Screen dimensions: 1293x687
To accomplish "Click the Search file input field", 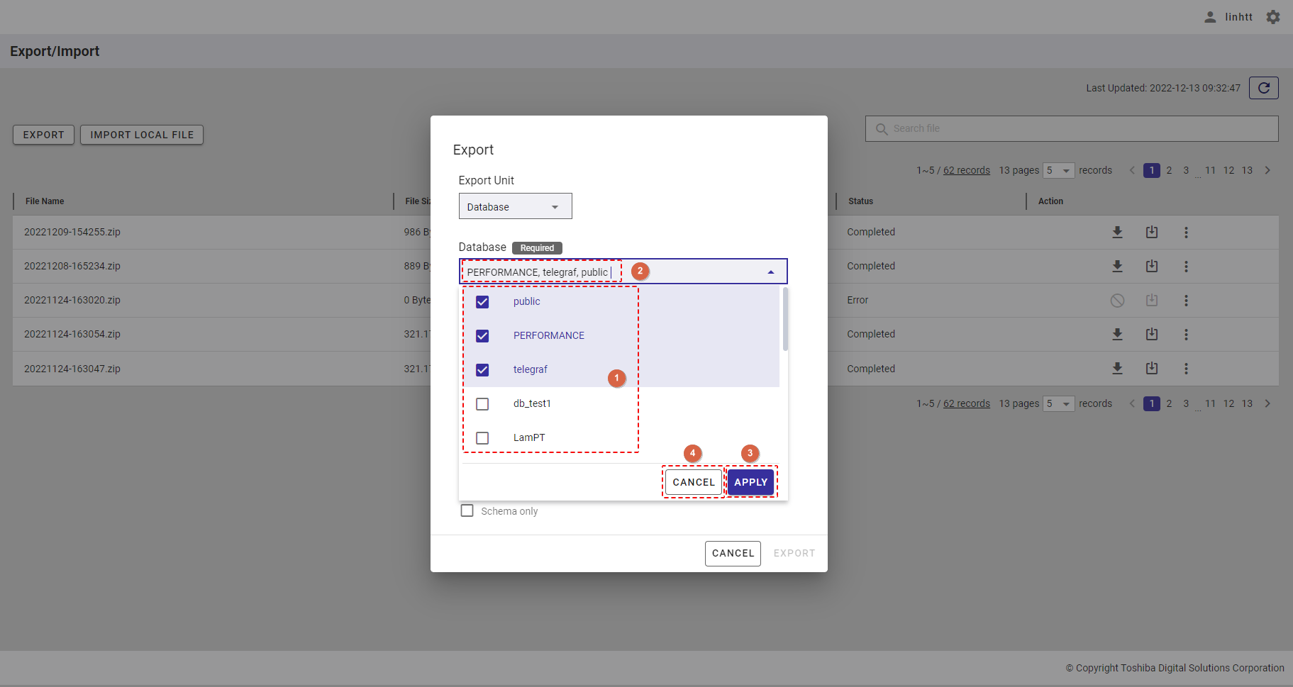I will pos(1071,128).
